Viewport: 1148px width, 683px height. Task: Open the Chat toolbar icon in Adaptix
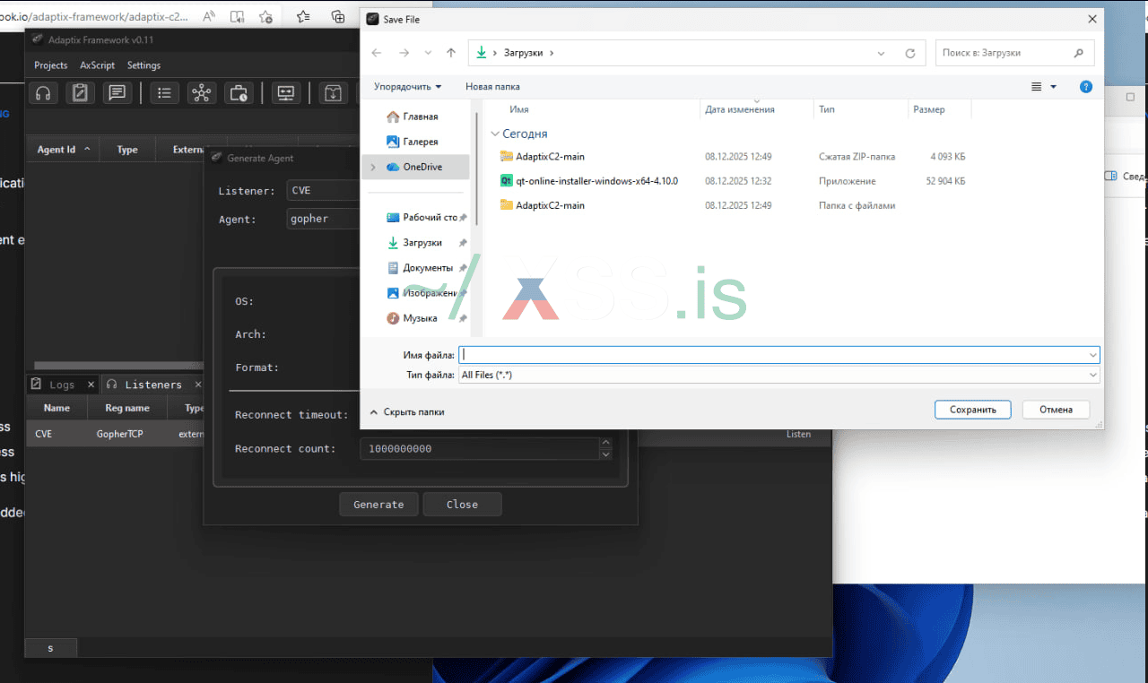pos(117,93)
